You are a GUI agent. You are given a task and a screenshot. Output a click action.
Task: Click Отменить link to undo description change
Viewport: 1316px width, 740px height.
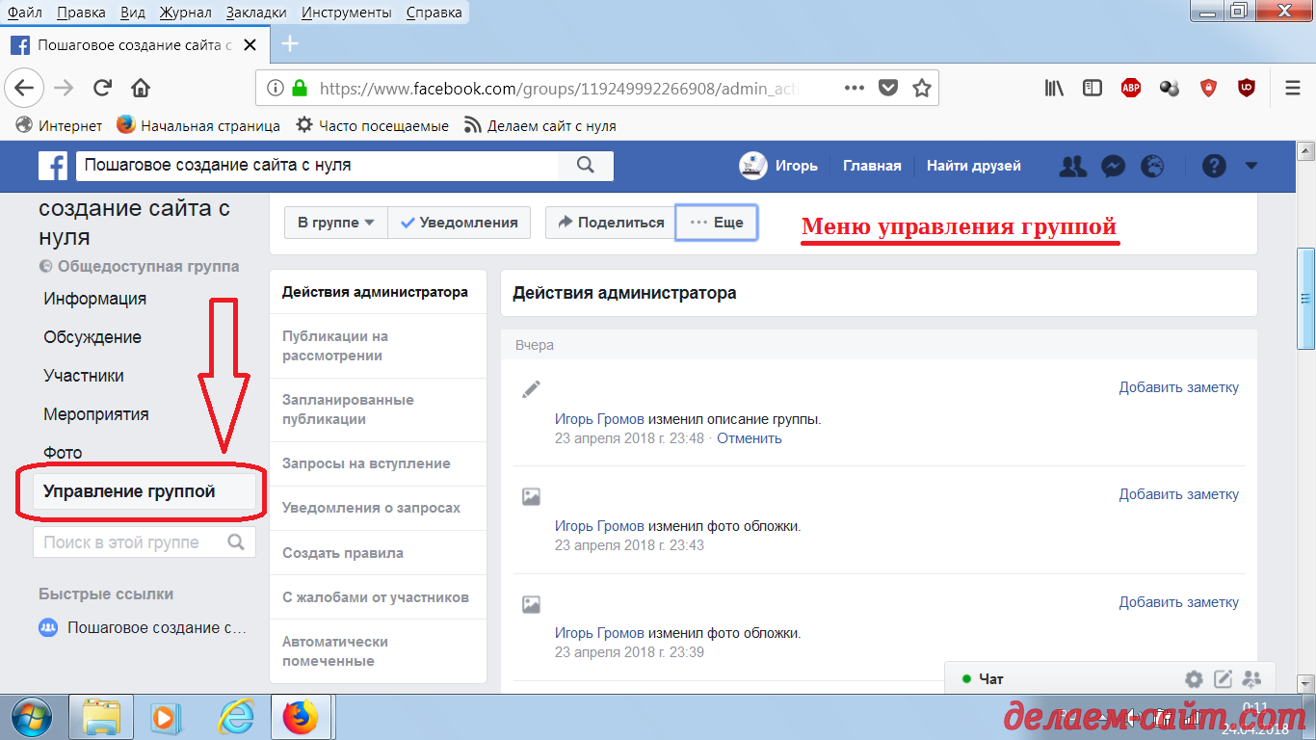(749, 438)
